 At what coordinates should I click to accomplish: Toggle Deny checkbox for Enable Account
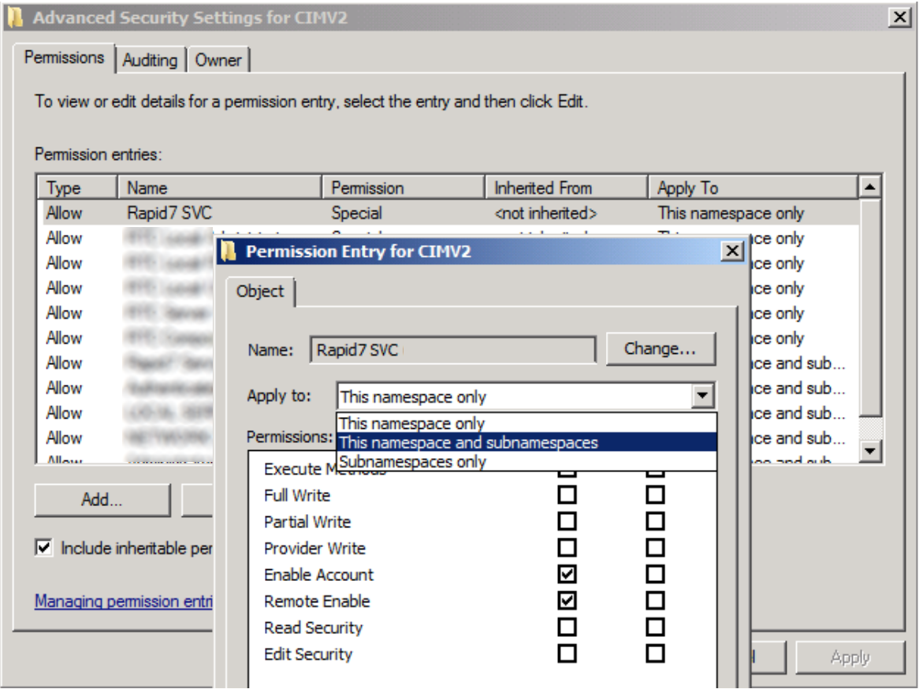tap(655, 574)
